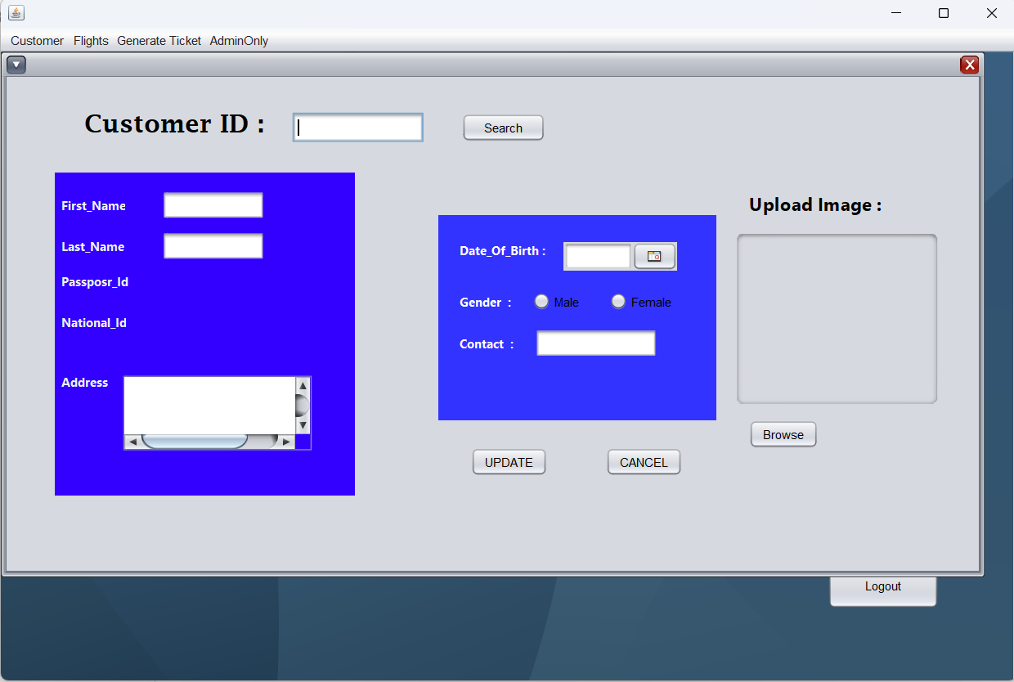Click Browse to upload an image
Viewport: 1014px width, 682px height.
pos(783,434)
